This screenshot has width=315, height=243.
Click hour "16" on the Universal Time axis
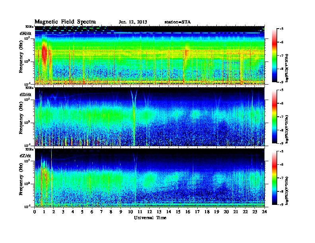tap(188, 212)
